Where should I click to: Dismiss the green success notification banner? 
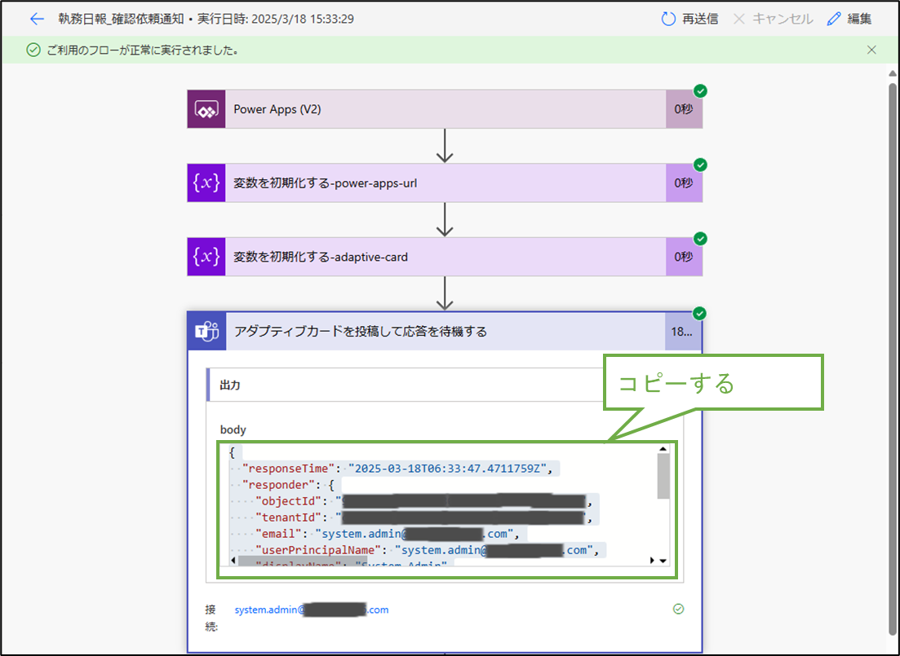(871, 50)
